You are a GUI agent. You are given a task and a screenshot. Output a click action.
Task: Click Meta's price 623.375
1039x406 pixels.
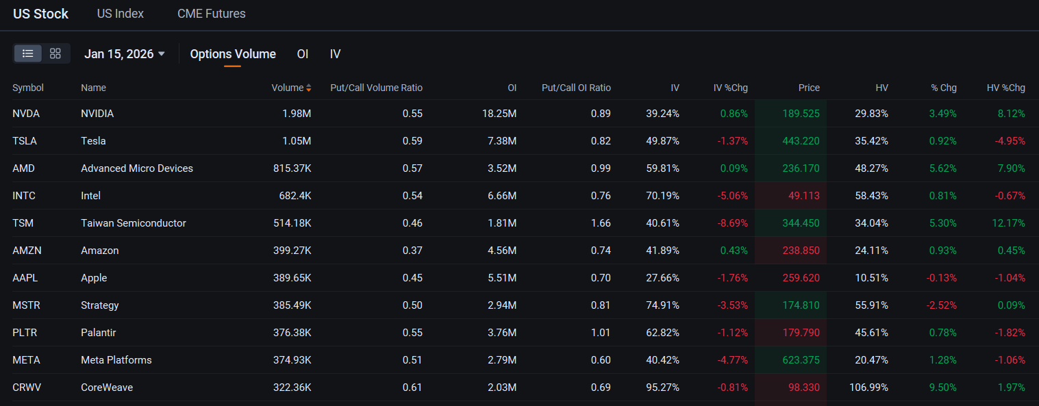(x=800, y=360)
